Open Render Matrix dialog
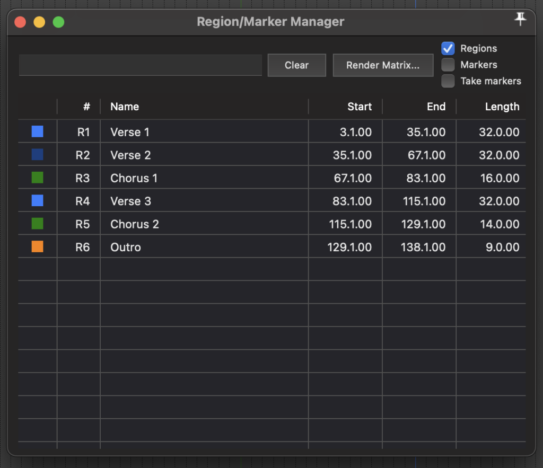Viewport: 543px width, 468px height. 383,65
